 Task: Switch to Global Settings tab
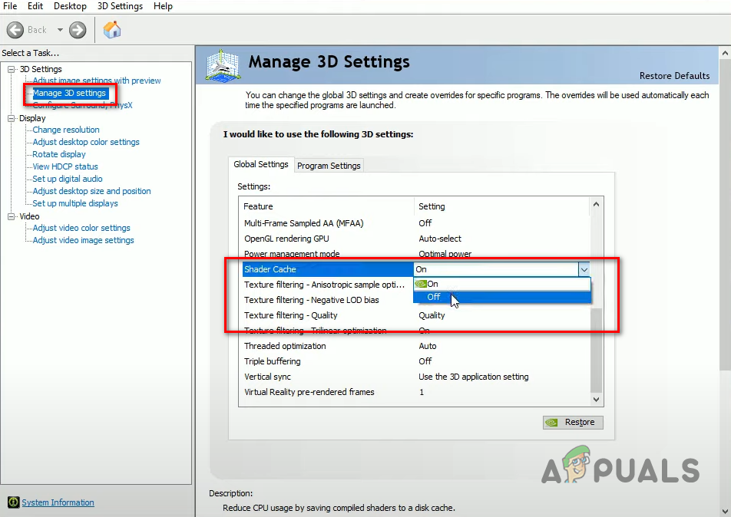261,164
